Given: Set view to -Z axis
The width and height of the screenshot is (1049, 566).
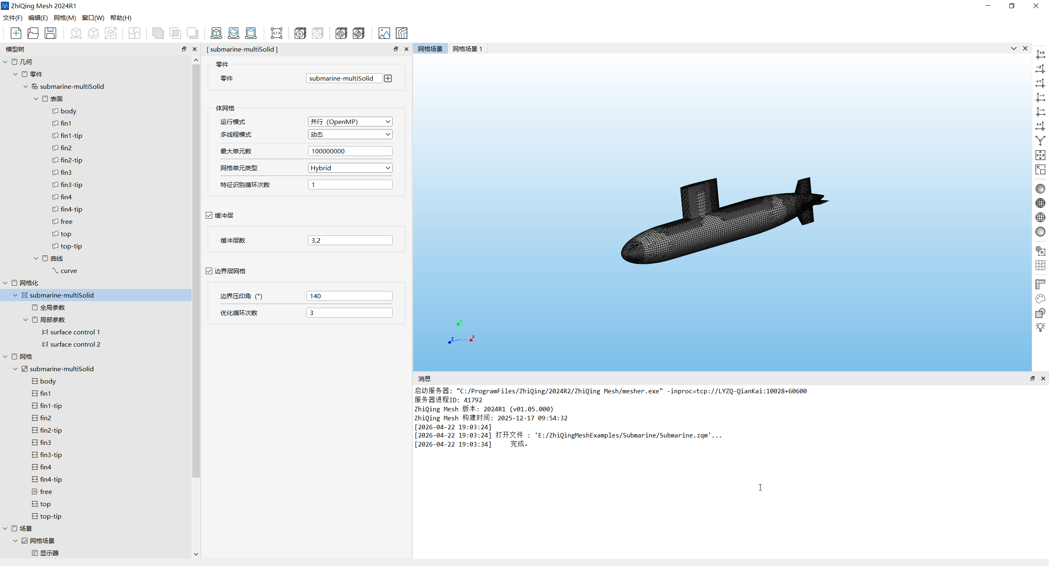Looking at the screenshot, I should click(x=1040, y=69).
